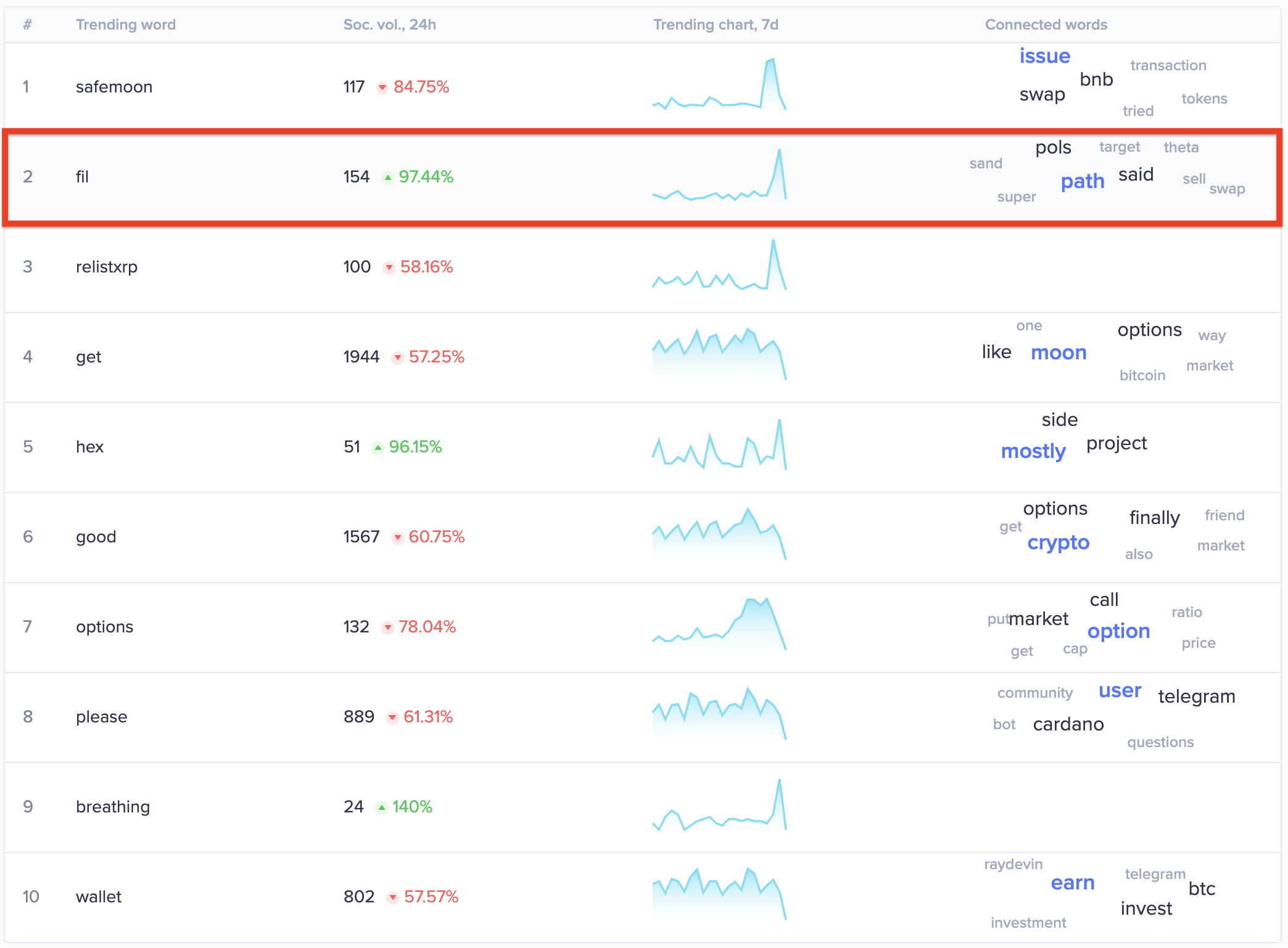Click the red down arrow in safemoon row
Image resolution: width=1288 pixels, height=948 pixels.
coord(382,88)
